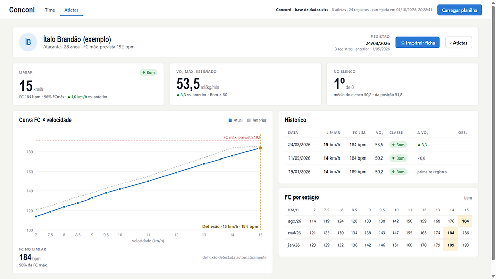Click Imprimir ficha button
Screen dimensions: 496x279
[x=417, y=43]
